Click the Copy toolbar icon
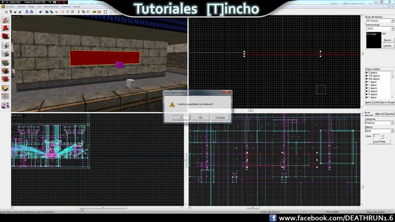Image resolution: width=395 pixels, height=222 pixels. (83, 12)
